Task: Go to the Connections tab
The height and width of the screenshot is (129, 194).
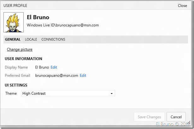Action: (53, 39)
